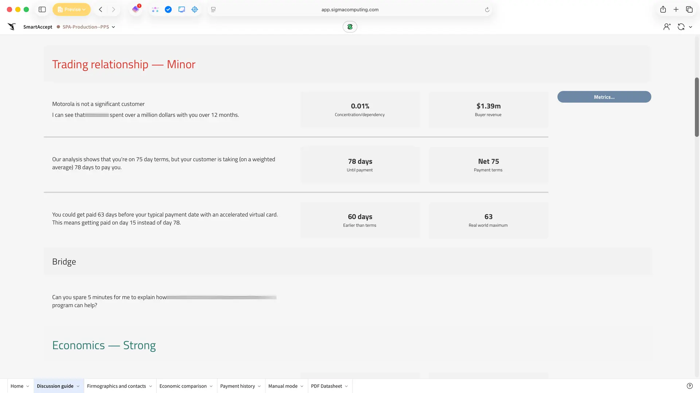
Task: Open the add user share icon
Action: (x=667, y=27)
